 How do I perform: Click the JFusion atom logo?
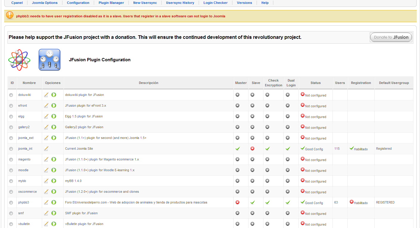(19, 60)
